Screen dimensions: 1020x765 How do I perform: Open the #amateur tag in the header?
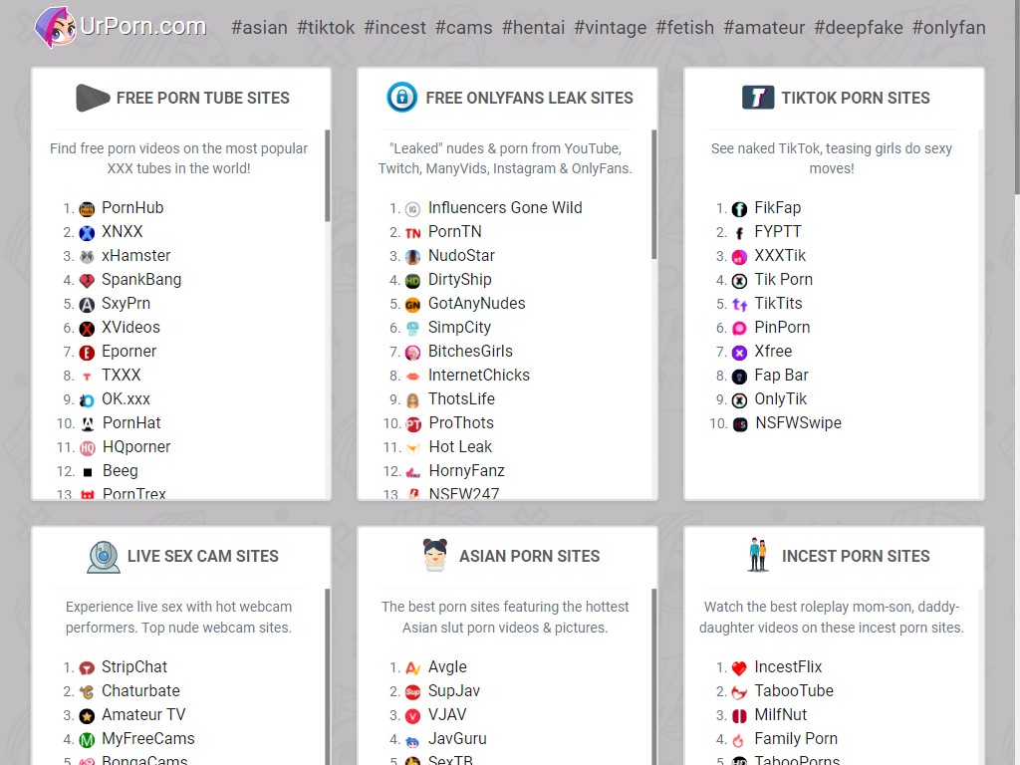(x=764, y=27)
